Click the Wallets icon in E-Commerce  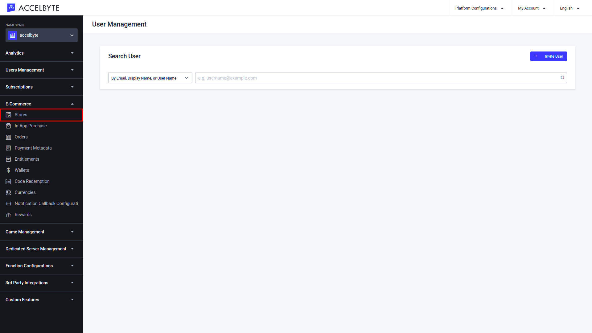tap(8, 170)
